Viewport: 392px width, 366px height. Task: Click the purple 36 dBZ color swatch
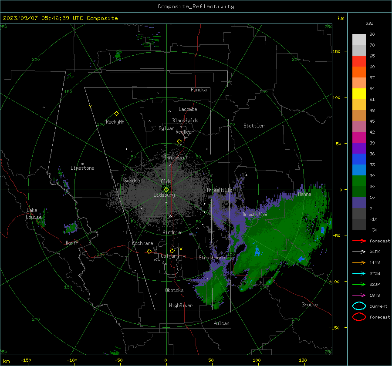click(359, 148)
